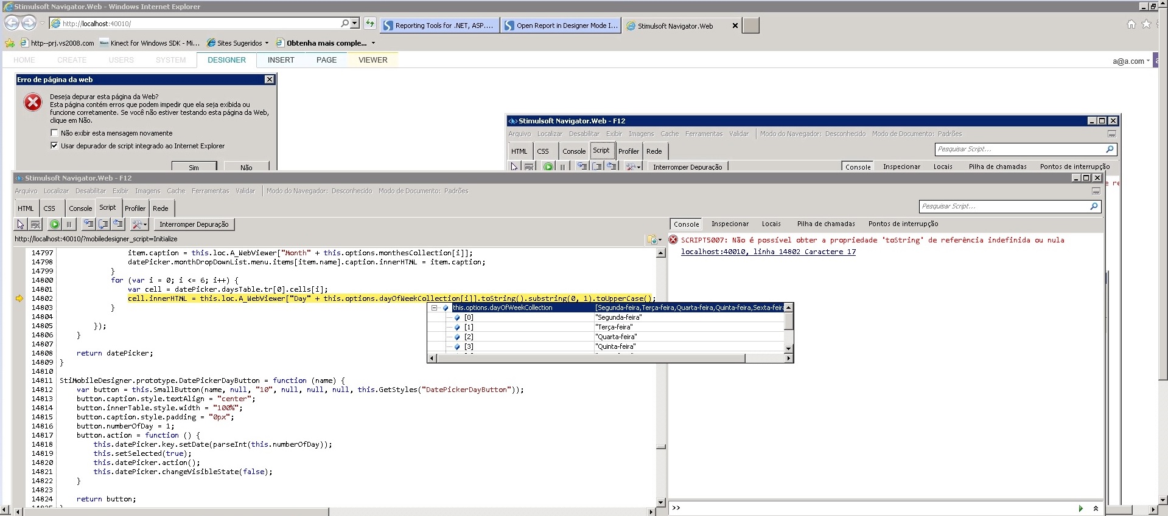Viewport: 1168px width, 516px height.
Task: Open the Arquivo menu in front F12 window
Action: click(x=26, y=191)
